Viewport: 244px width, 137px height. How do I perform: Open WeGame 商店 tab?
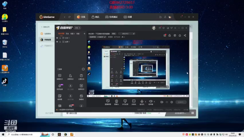[95, 17]
